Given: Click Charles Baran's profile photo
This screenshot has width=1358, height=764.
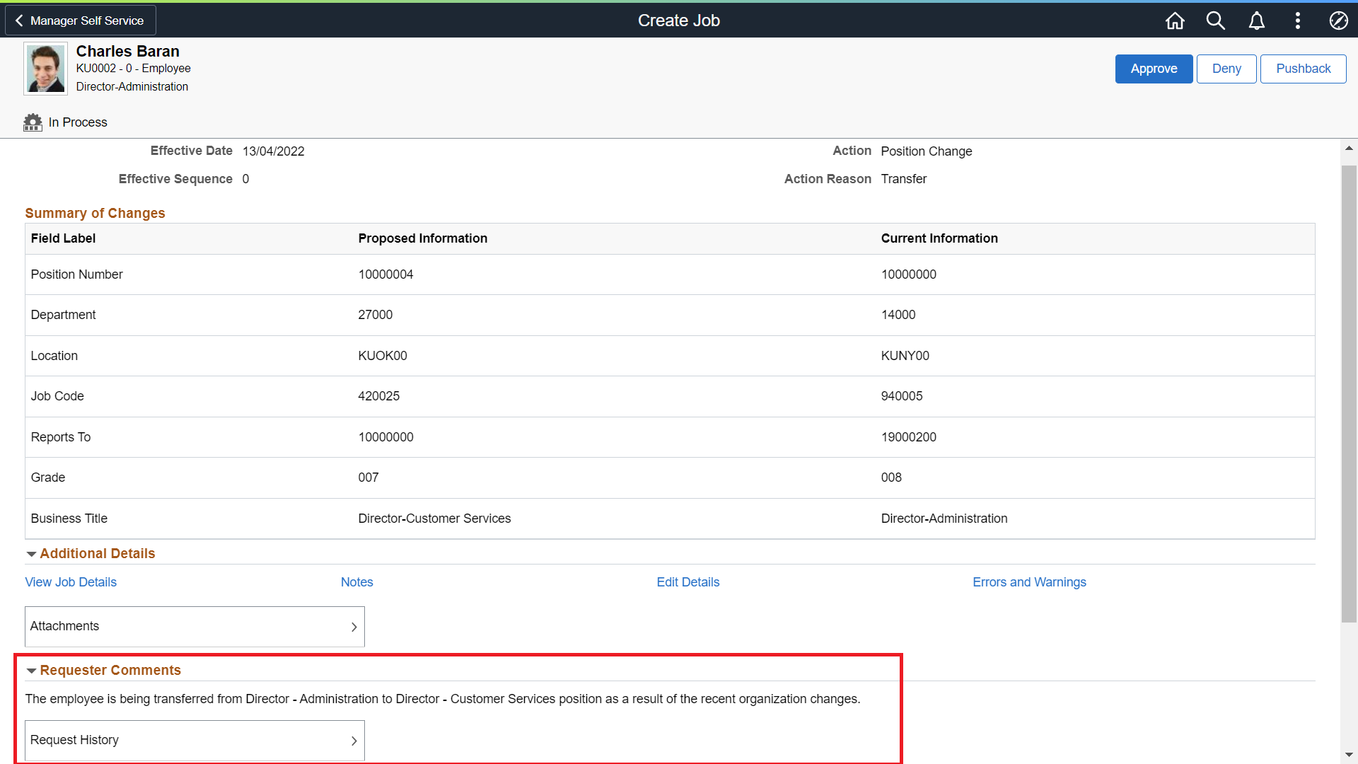Looking at the screenshot, I should click(x=45, y=68).
